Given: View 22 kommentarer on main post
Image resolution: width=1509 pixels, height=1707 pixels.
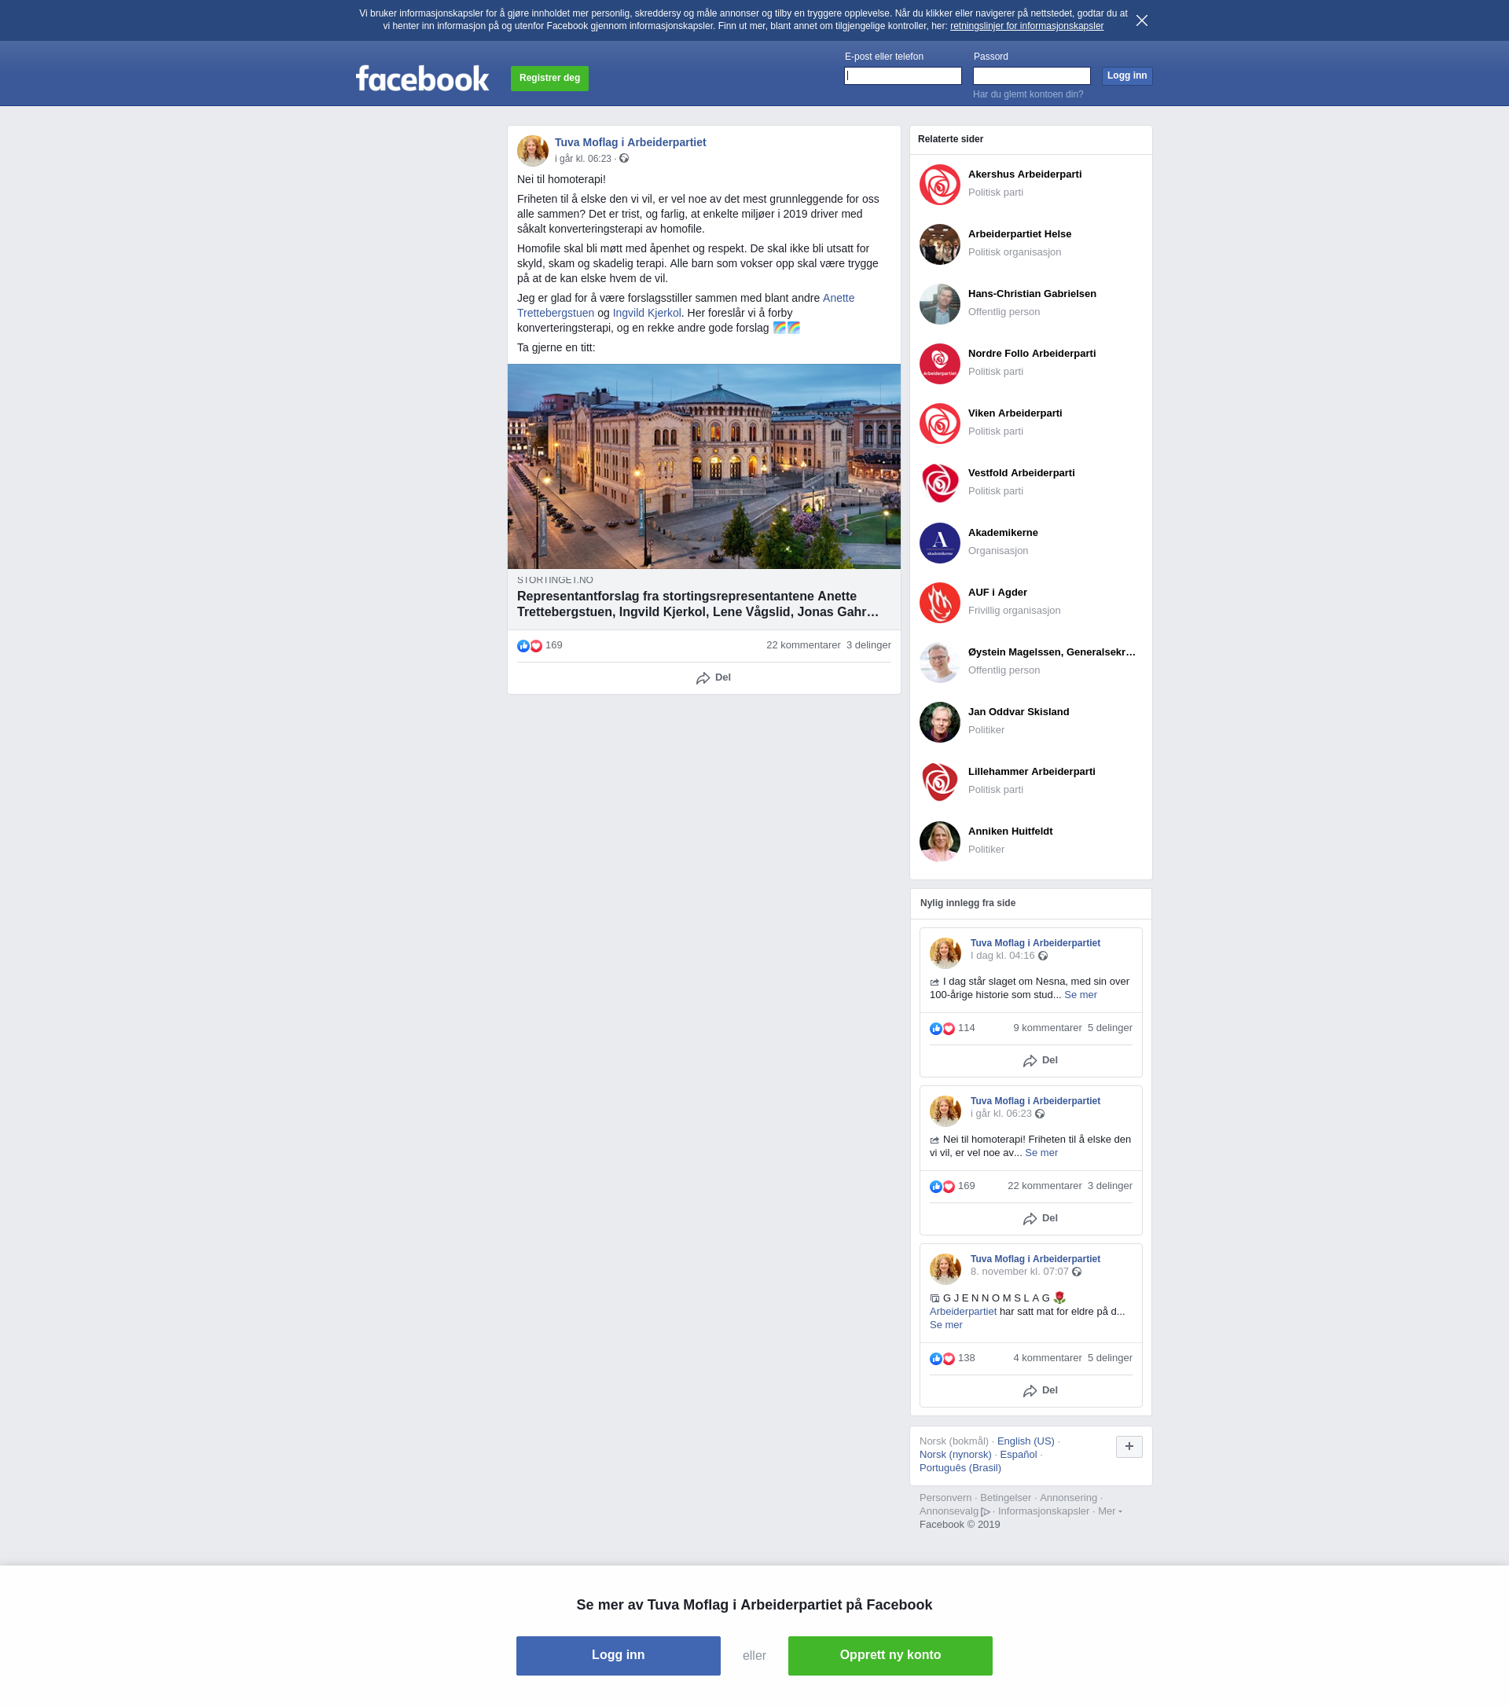Looking at the screenshot, I should click(x=803, y=645).
